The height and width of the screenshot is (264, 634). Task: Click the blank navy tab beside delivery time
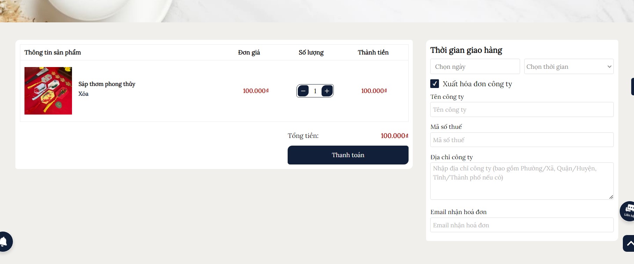pyautogui.click(x=632, y=87)
